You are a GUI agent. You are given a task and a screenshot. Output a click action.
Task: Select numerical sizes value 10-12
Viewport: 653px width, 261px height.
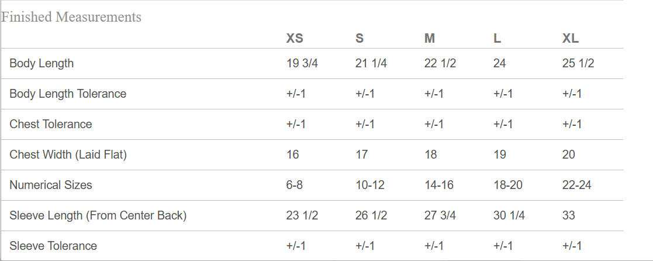(370, 185)
